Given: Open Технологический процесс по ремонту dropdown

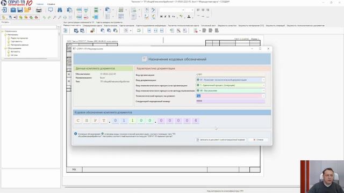Looking at the screenshot, I should coord(263,96).
